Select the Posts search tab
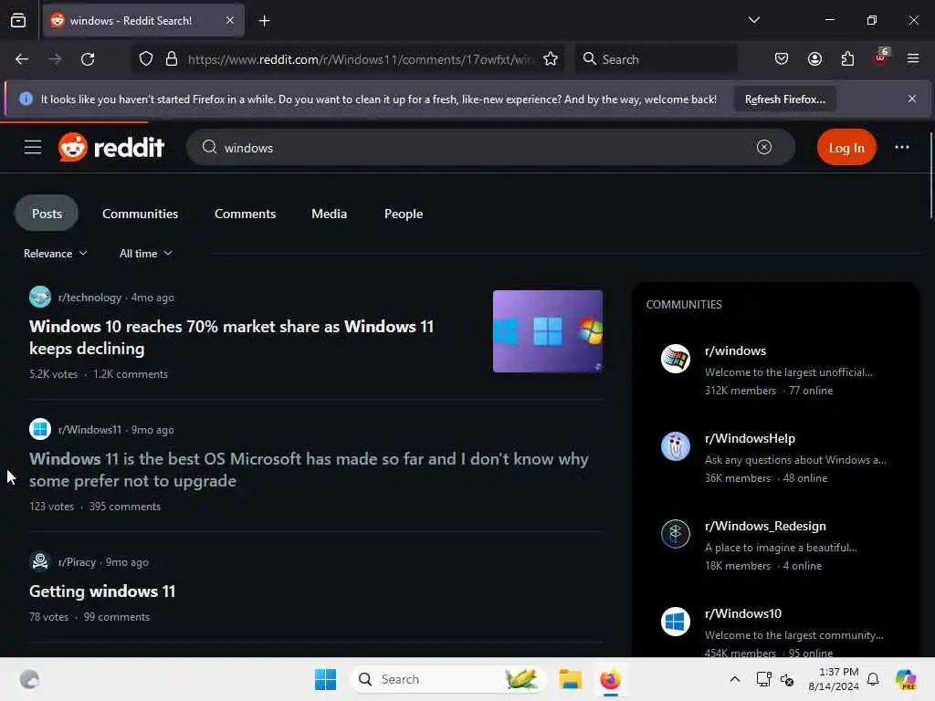The height and width of the screenshot is (701, 935). click(47, 214)
